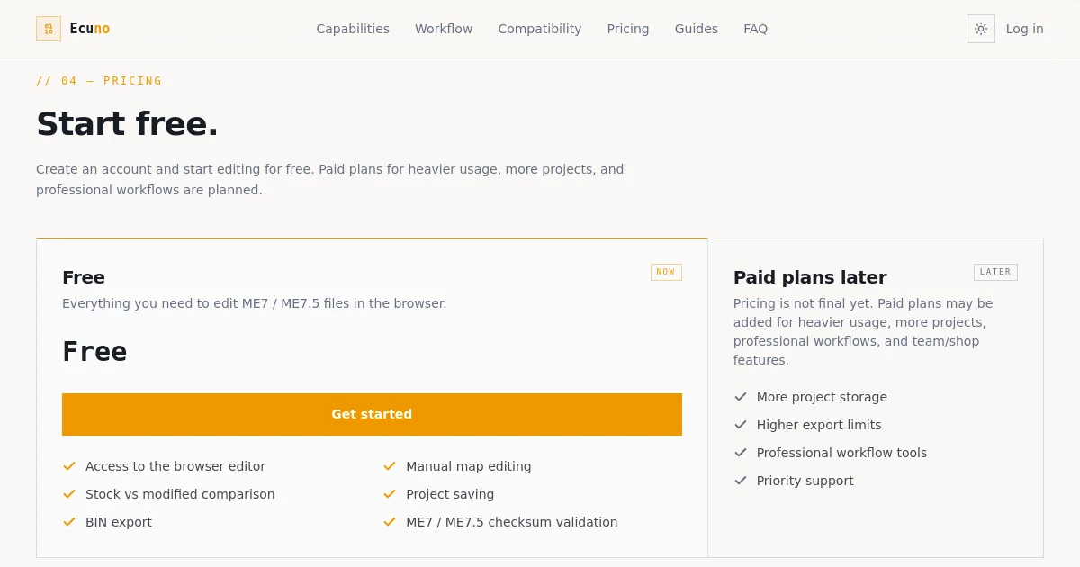Click Project saving feature text
The height and width of the screenshot is (567, 1080).
(x=450, y=494)
